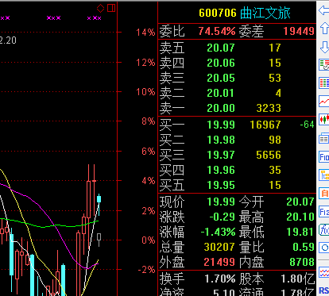Select the 卖五 price 20.07
The width and height of the screenshot is (329, 296).
tap(221, 48)
